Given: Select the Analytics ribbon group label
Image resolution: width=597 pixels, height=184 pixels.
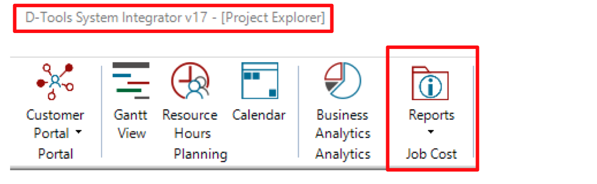Looking at the screenshot, I should click(343, 154).
